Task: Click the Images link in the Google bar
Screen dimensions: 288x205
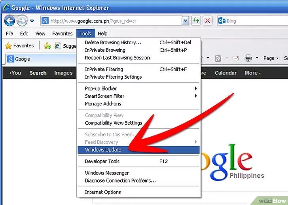Action: point(63,73)
